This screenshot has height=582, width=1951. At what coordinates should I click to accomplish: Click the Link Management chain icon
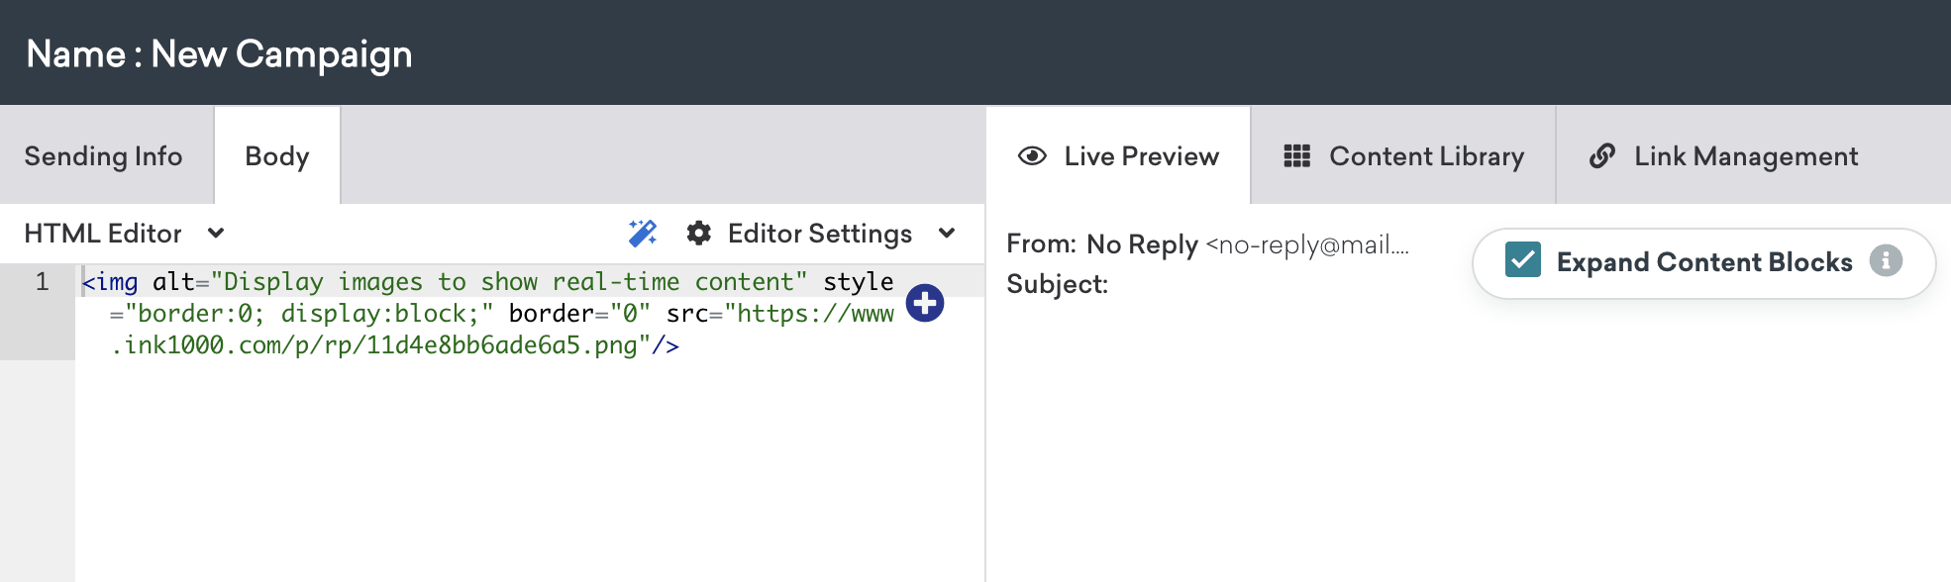click(1601, 156)
